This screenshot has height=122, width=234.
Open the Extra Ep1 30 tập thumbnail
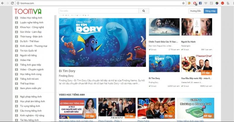coord(156,108)
